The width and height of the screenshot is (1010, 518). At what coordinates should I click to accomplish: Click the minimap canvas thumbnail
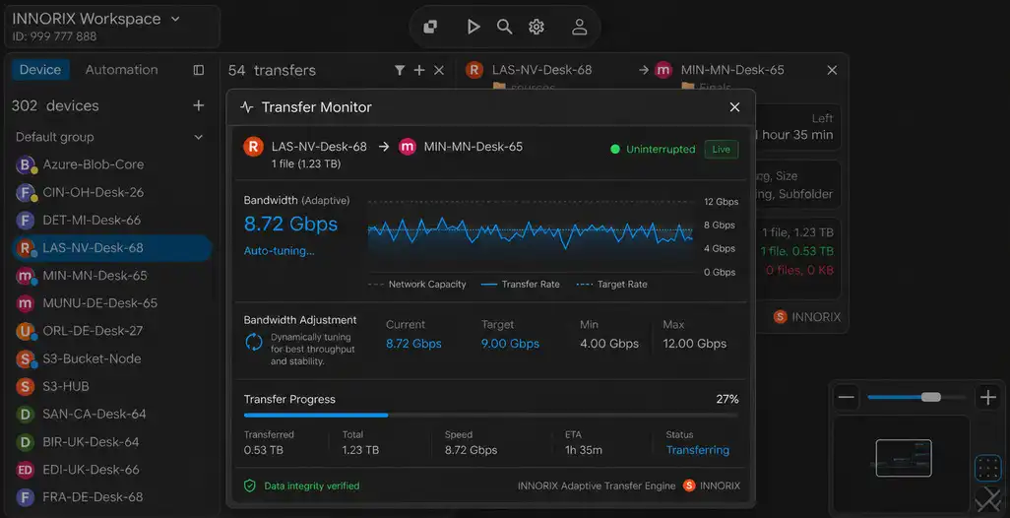903,458
